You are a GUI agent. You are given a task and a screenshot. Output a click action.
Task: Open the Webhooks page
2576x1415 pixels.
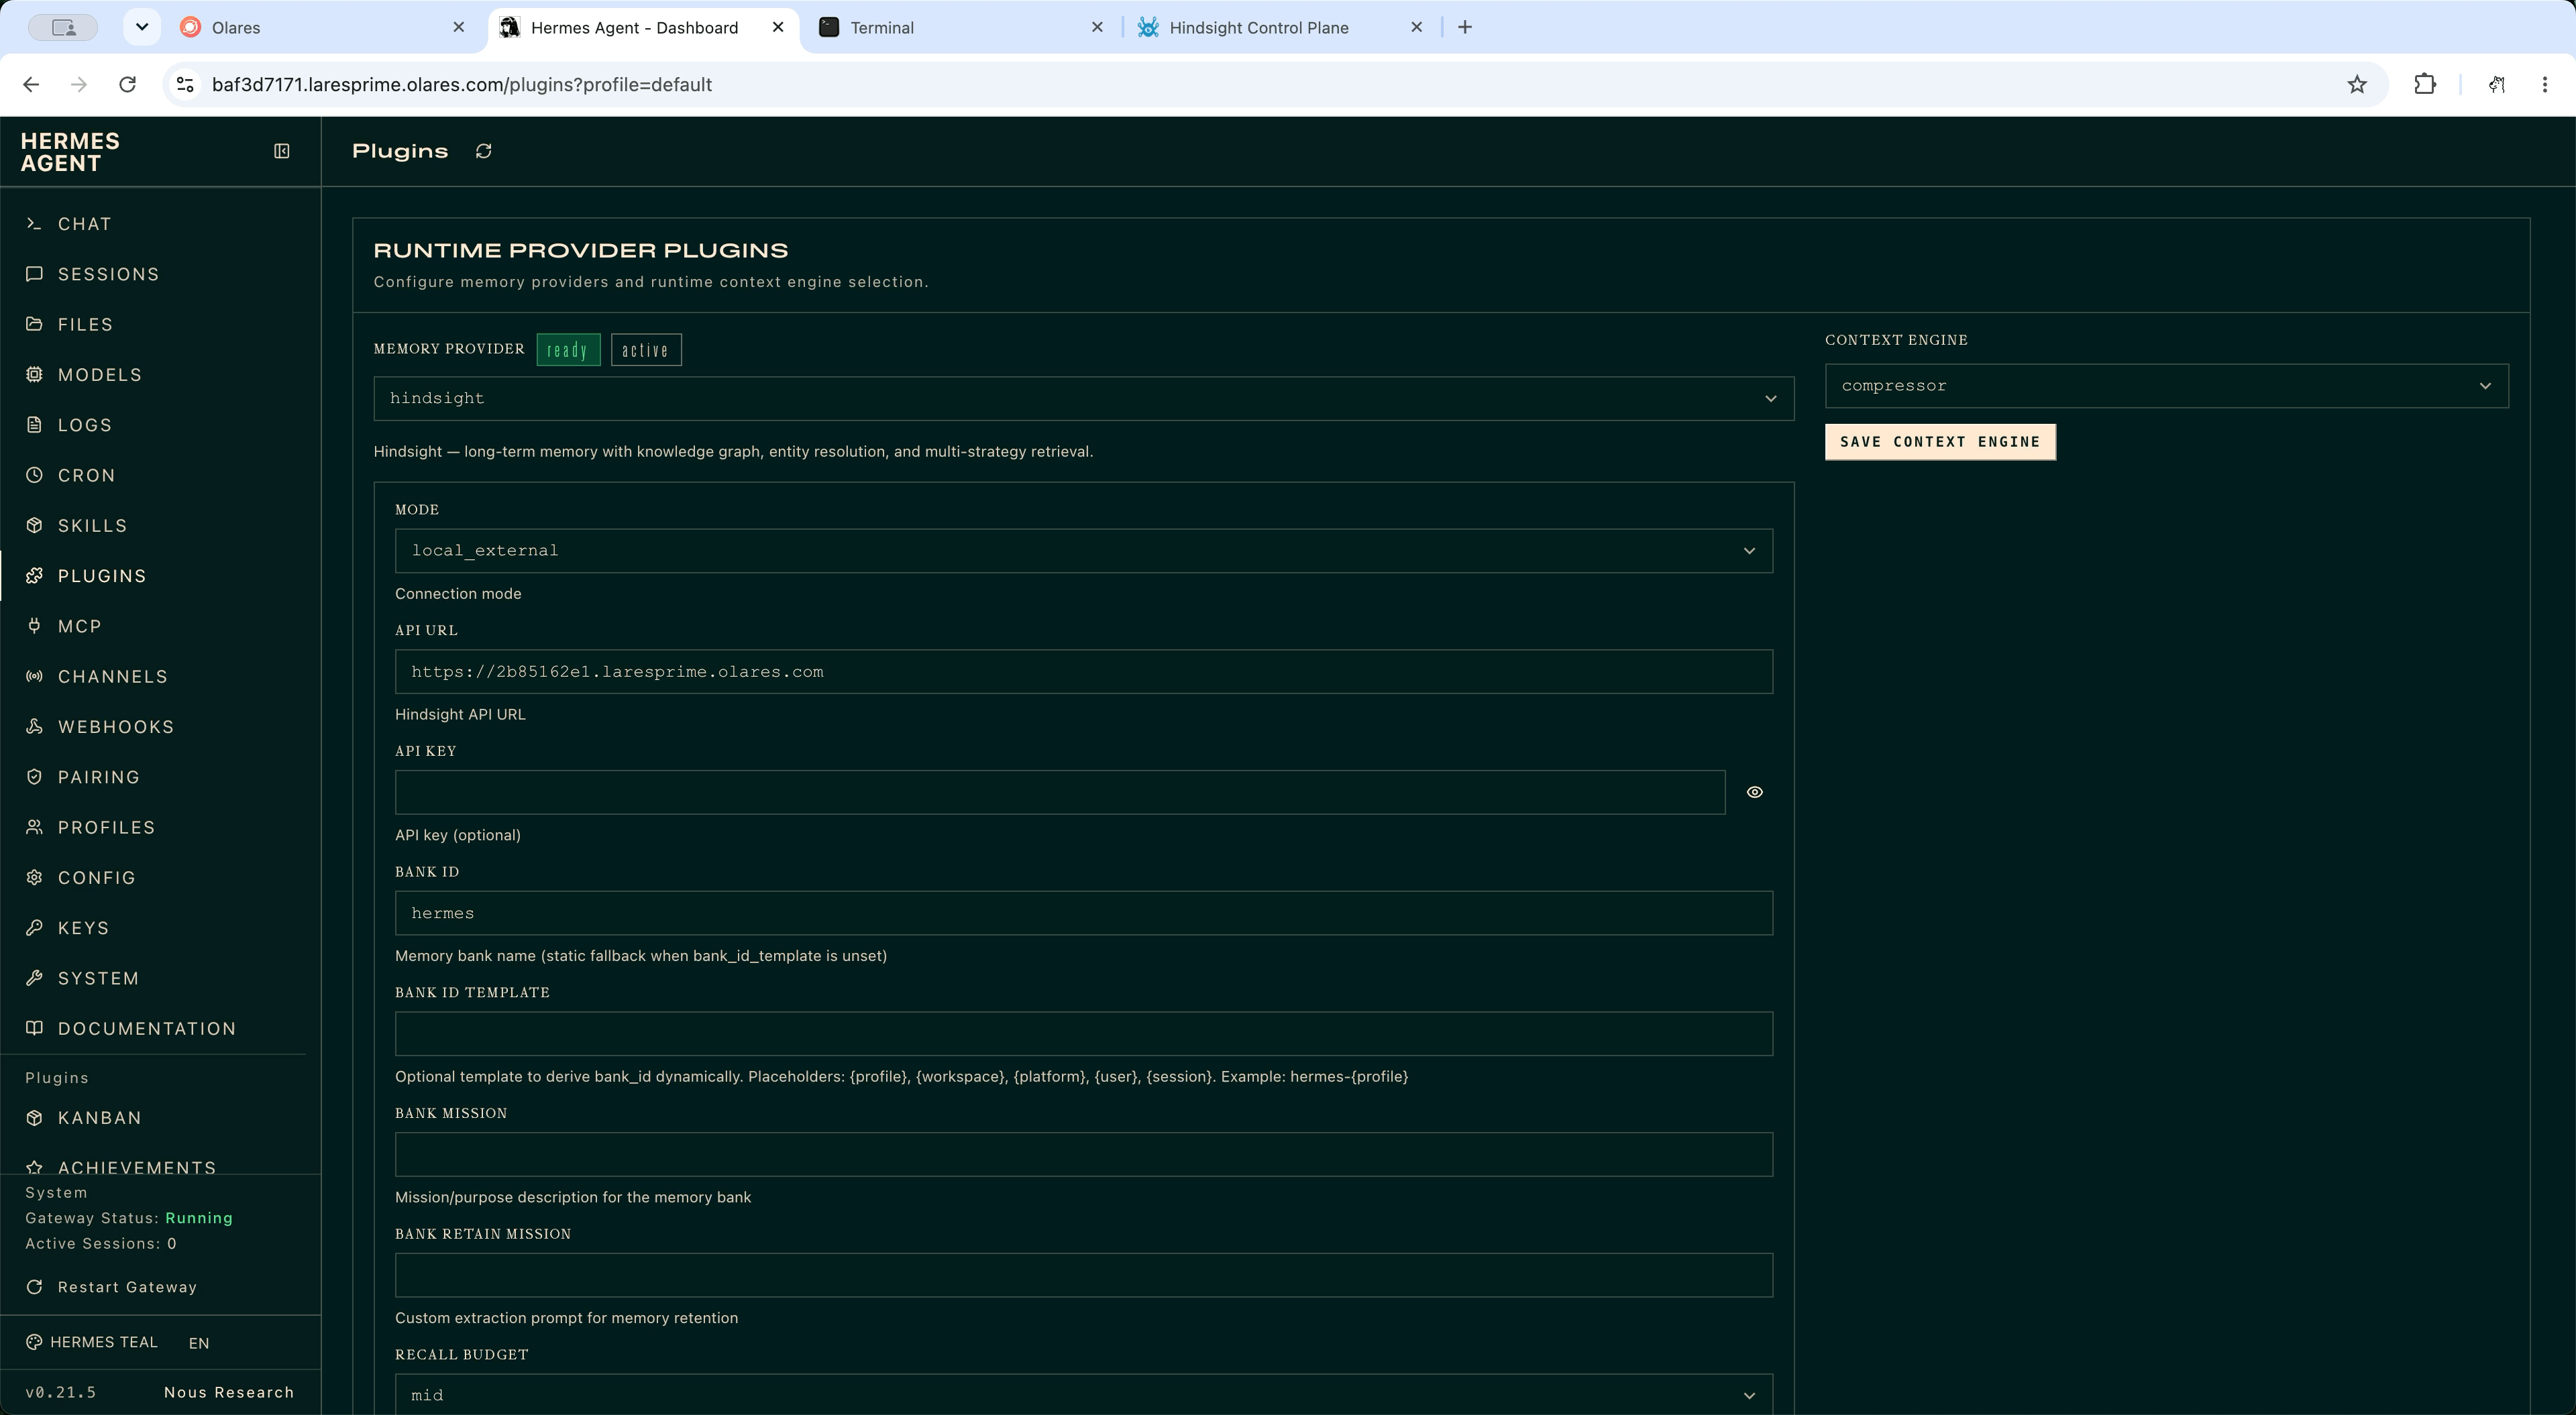click(160, 727)
